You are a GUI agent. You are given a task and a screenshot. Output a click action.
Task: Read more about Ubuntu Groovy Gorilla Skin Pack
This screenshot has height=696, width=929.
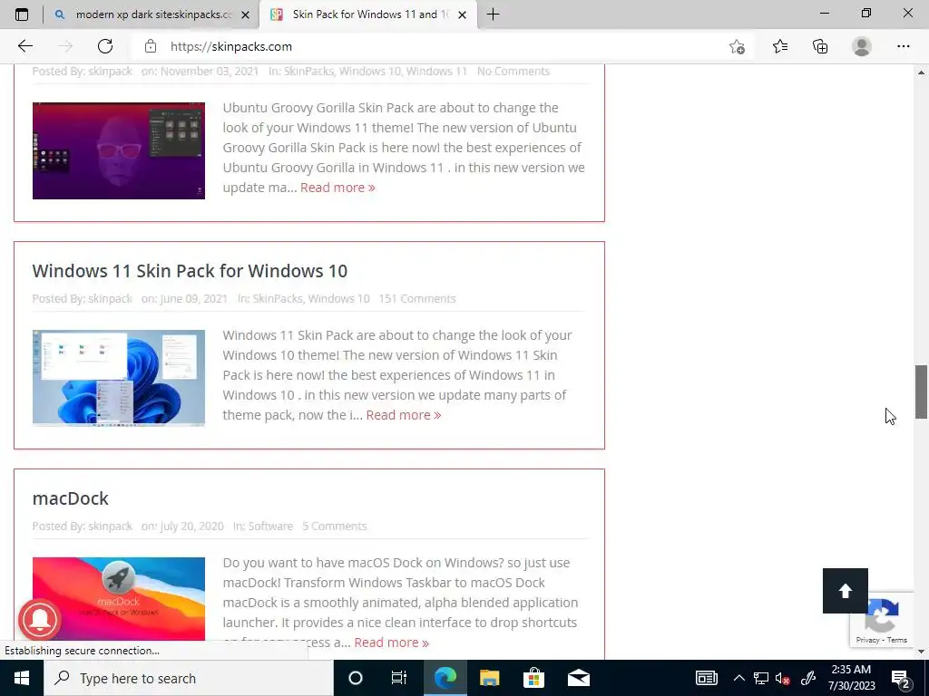pos(337,188)
